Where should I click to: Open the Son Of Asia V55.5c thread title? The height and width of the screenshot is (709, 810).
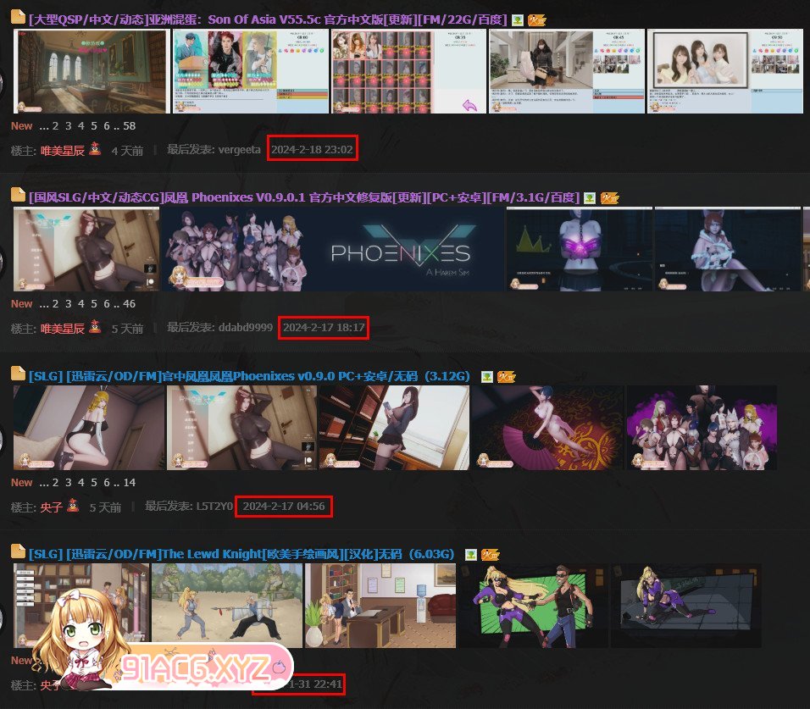tap(268, 19)
